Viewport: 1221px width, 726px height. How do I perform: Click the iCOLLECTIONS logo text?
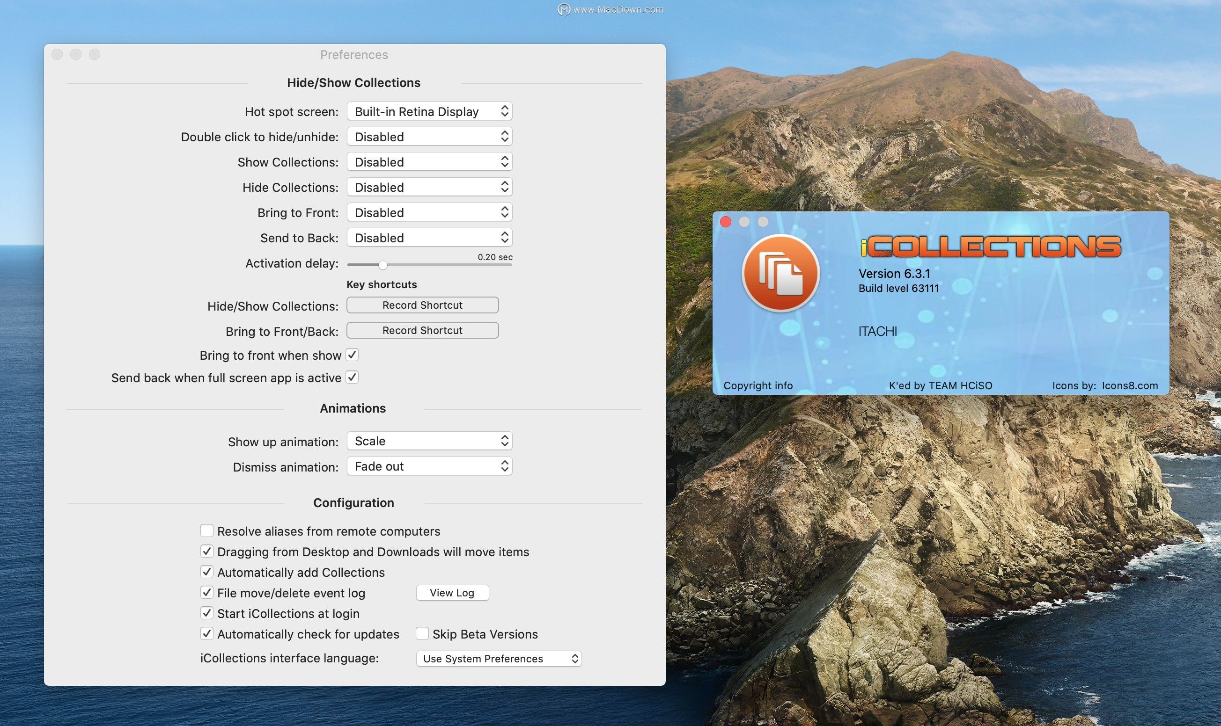[991, 247]
